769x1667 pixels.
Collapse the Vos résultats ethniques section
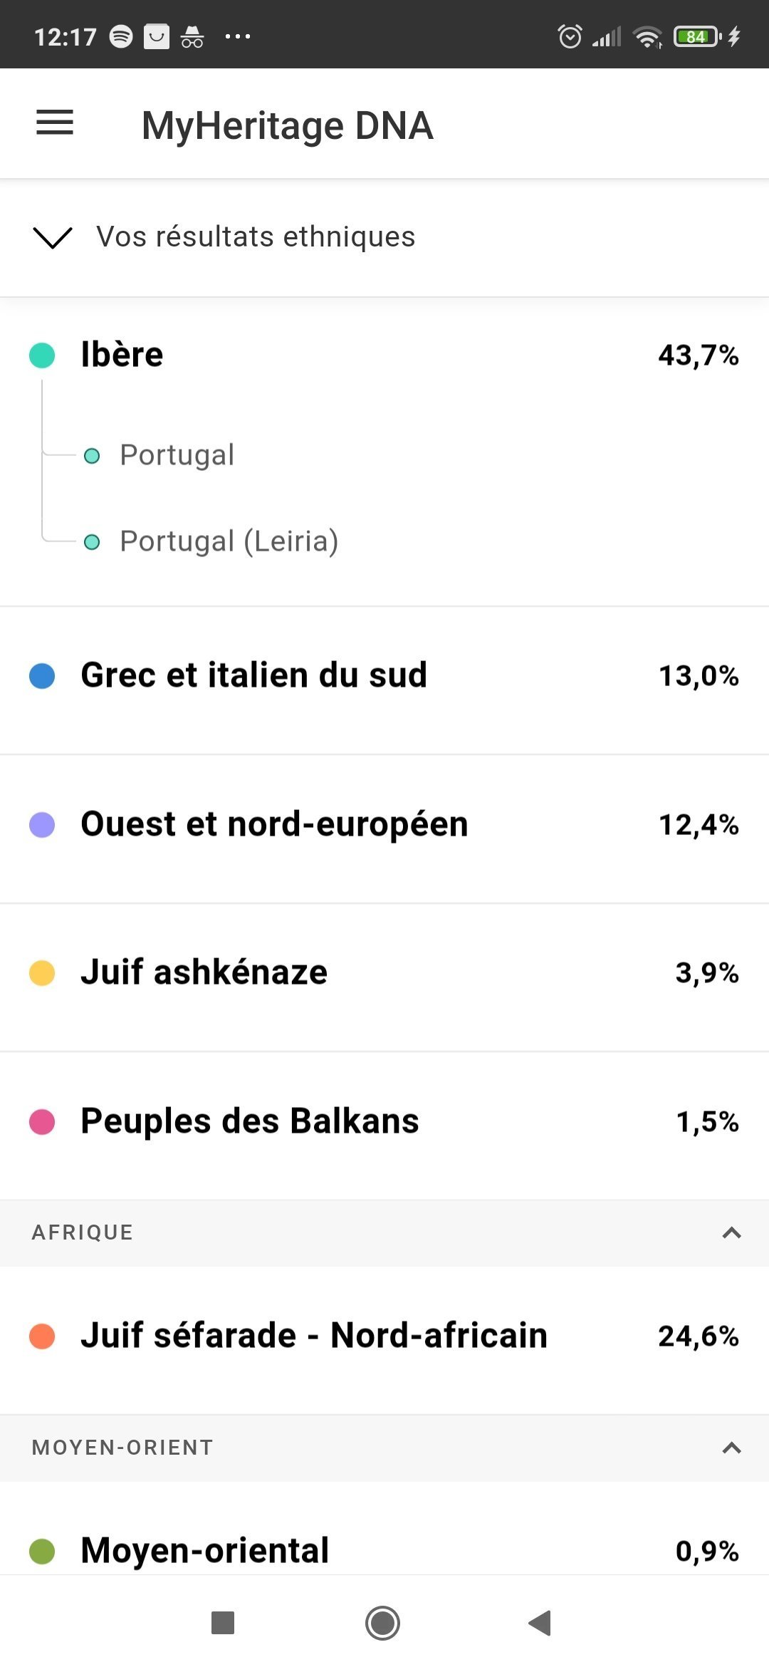pyautogui.click(x=53, y=237)
